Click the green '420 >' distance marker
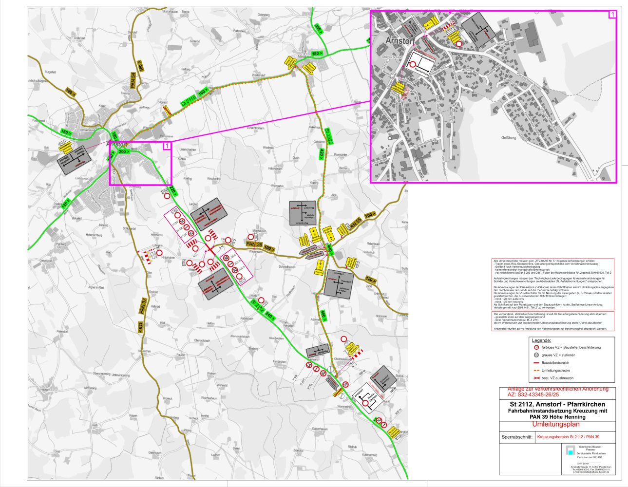The image size is (628, 487). 322,154
